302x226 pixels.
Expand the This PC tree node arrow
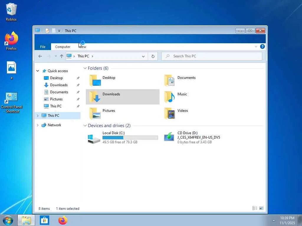click(x=37, y=115)
